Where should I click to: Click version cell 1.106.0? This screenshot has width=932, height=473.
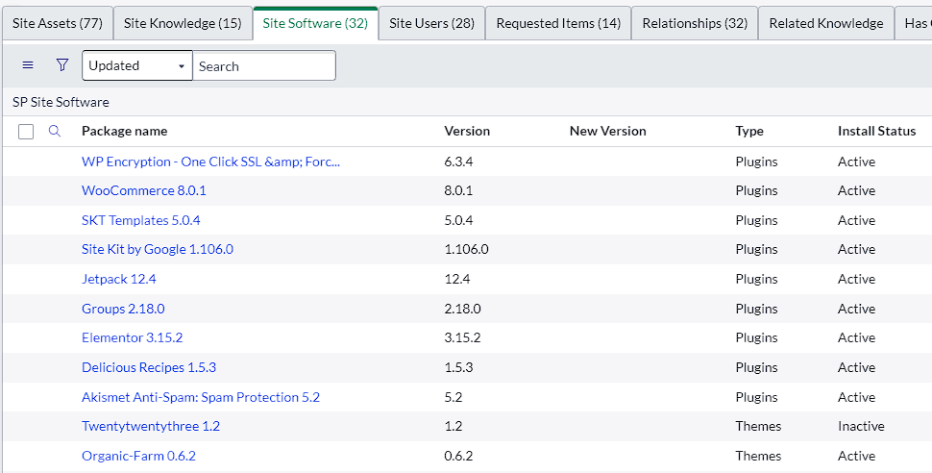point(466,249)
